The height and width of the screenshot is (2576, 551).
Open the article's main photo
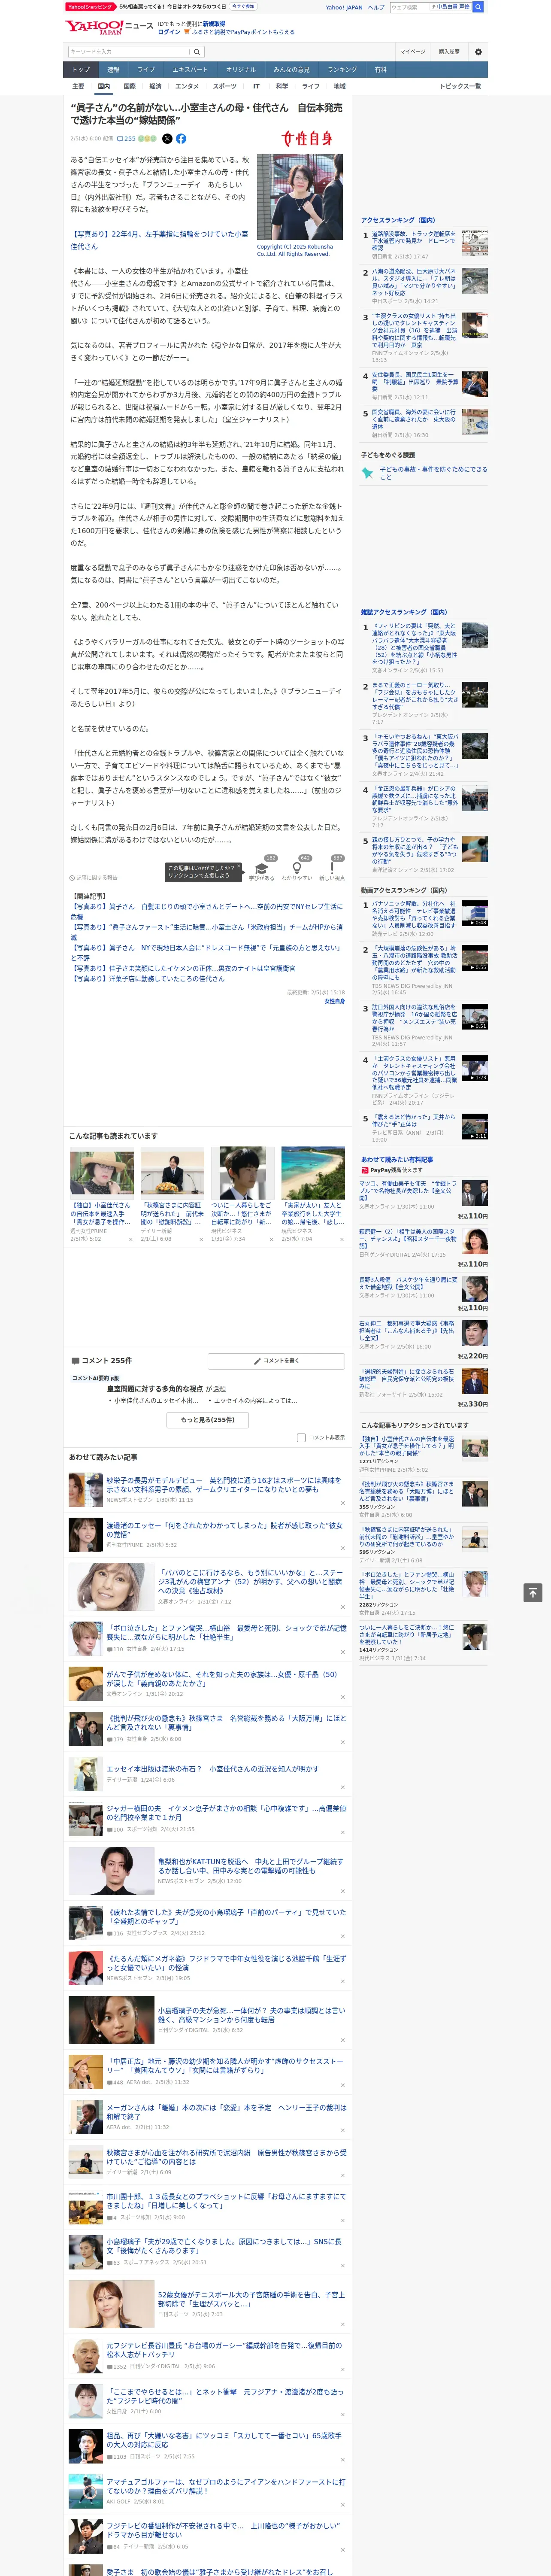coord(300,197)
